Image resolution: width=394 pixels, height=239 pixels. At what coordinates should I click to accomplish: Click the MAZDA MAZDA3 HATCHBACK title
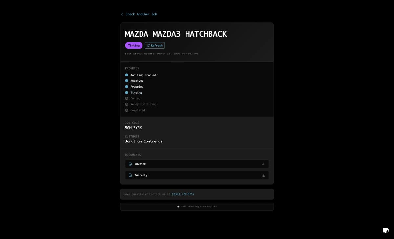point(176,34)
